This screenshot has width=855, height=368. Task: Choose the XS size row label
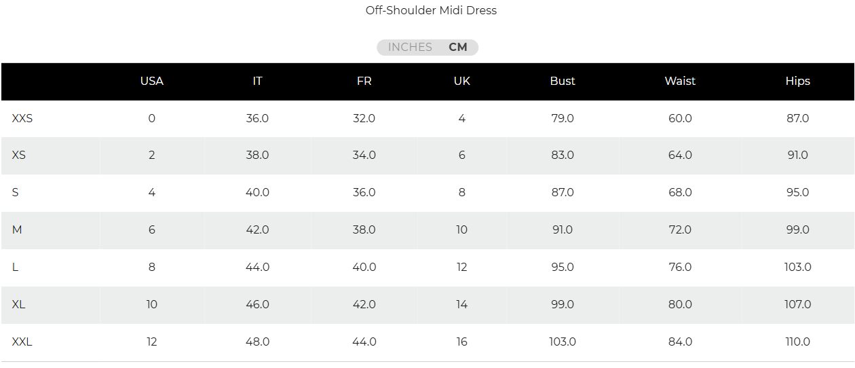pyautogui.click(x=19, y=155)
